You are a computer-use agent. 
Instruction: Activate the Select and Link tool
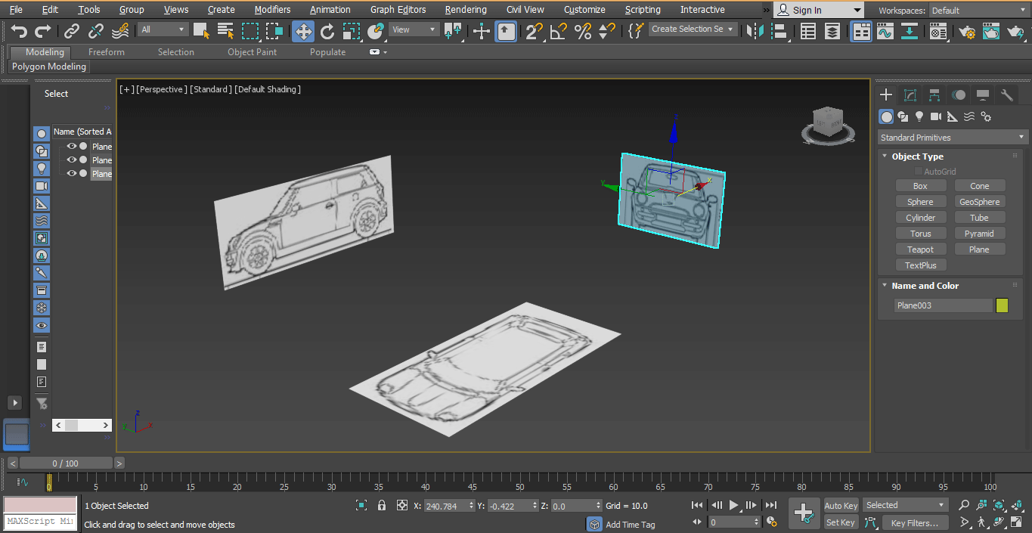(71, 32)
